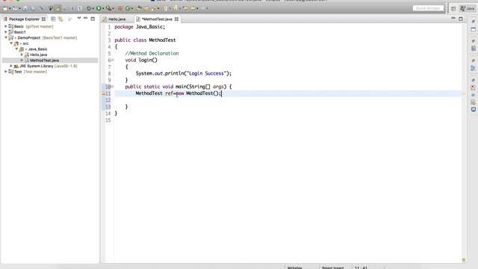This screenshot has height=269, width=478.
Task: Click the green Run button in toolbar
Action: tap(99, 8)
